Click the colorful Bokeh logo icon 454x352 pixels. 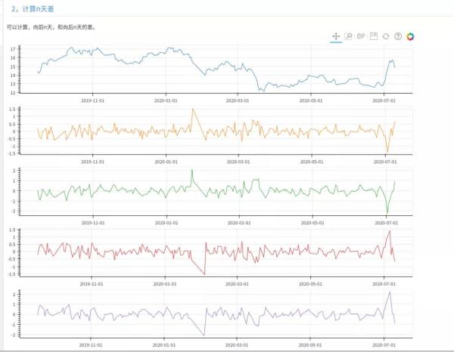(410, 36)
